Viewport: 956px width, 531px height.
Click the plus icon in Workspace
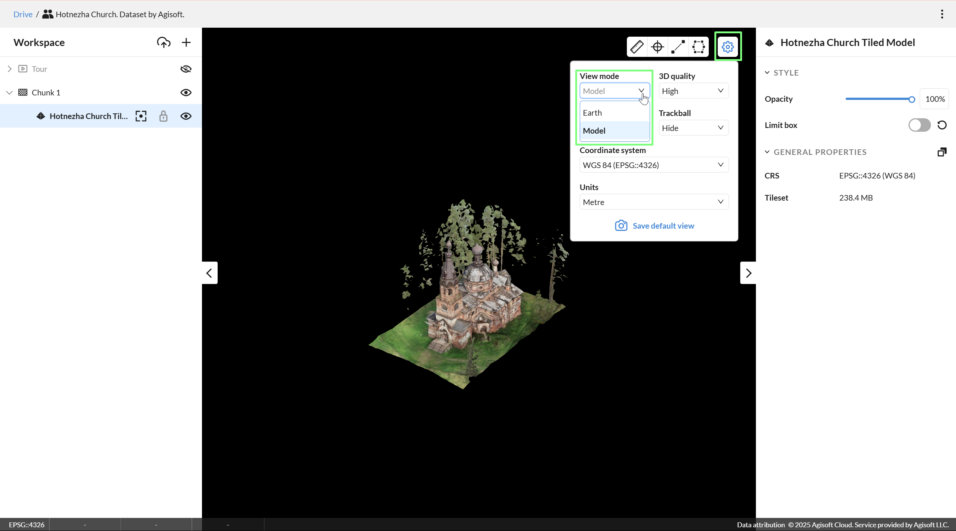point(186,42)
